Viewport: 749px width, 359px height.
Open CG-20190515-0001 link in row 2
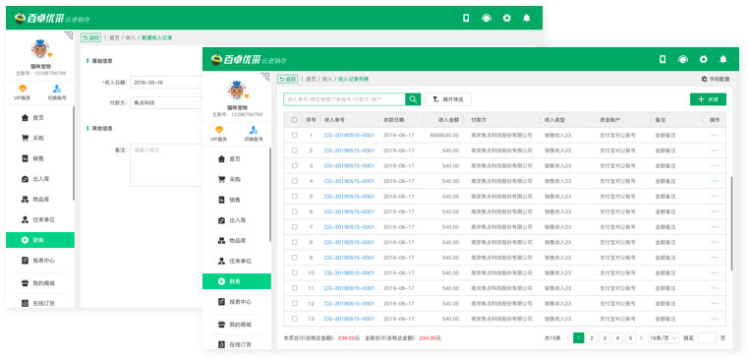(349, 150)
